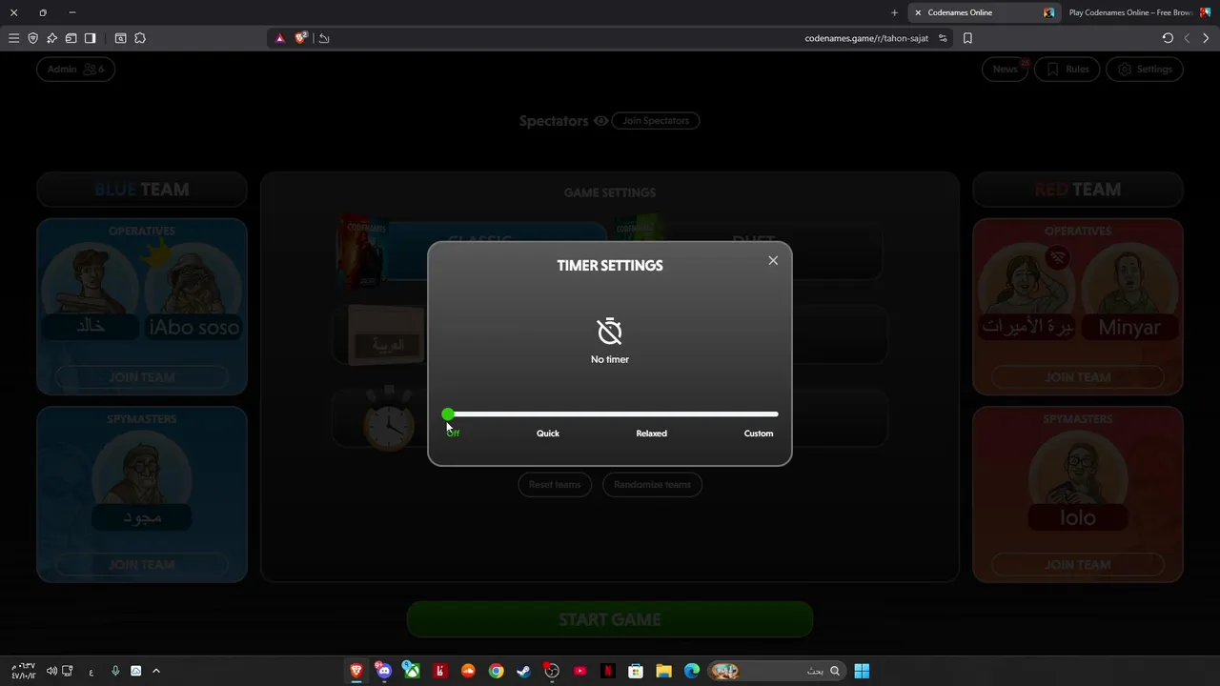Viewport: 1220px width, 686px height.
Task: Click Reset teams button
Action: point(555,484)
